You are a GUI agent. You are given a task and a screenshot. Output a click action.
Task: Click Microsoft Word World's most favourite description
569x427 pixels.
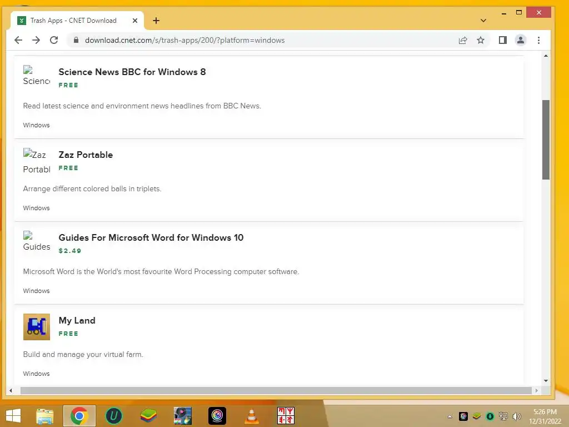click(161, 271)
